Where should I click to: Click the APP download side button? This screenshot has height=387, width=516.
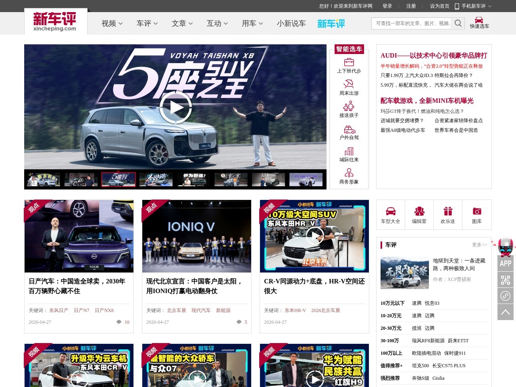click(506, 263)
